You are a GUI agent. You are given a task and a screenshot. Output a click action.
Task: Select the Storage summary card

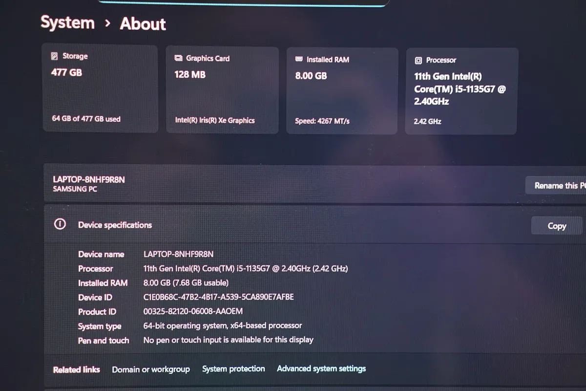100,89
